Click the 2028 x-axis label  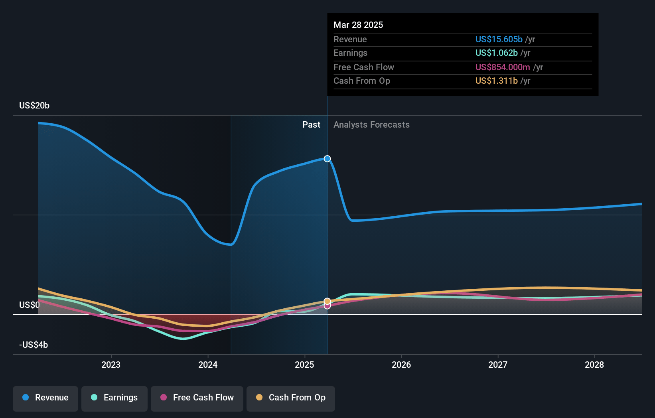coord(594,365)
